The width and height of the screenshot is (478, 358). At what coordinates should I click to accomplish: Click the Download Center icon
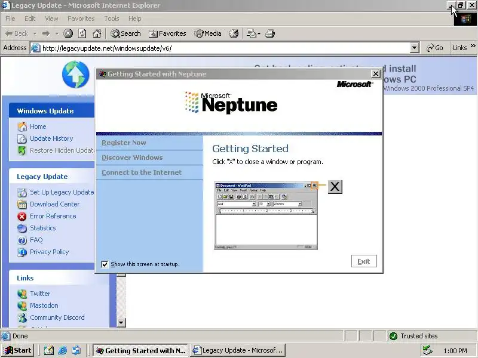tap(22, 204)
